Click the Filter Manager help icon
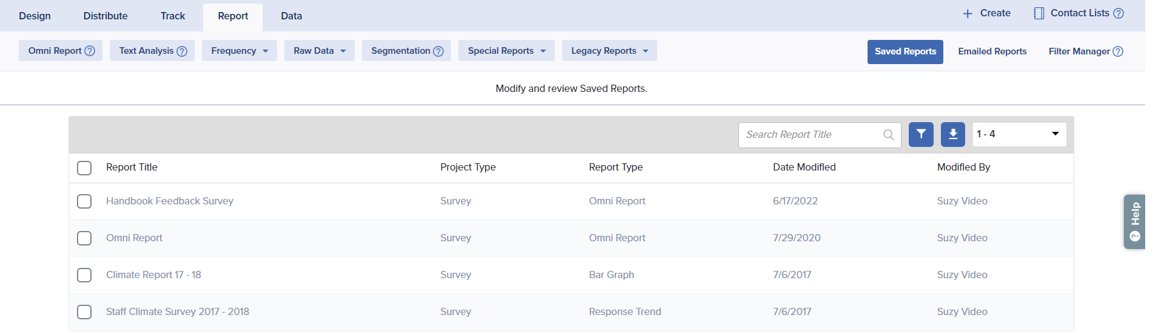This screenshot has width=1164, height=335. tap(1118, 51)
